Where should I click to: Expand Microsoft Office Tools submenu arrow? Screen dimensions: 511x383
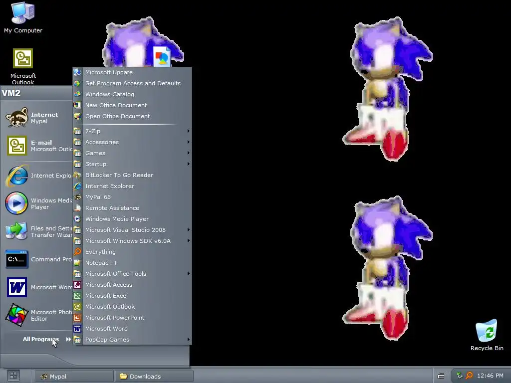[188, 274]
